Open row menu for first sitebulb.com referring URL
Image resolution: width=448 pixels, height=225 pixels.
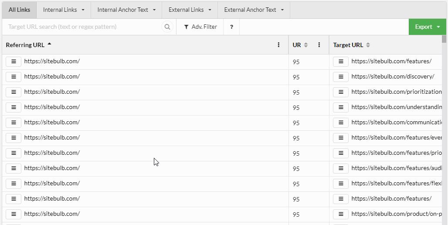(14, 61)
